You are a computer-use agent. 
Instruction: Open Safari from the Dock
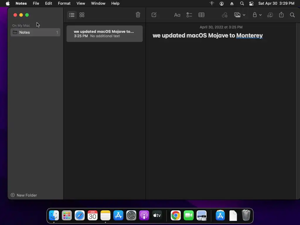pyautogui.click(x=80, y=215)
